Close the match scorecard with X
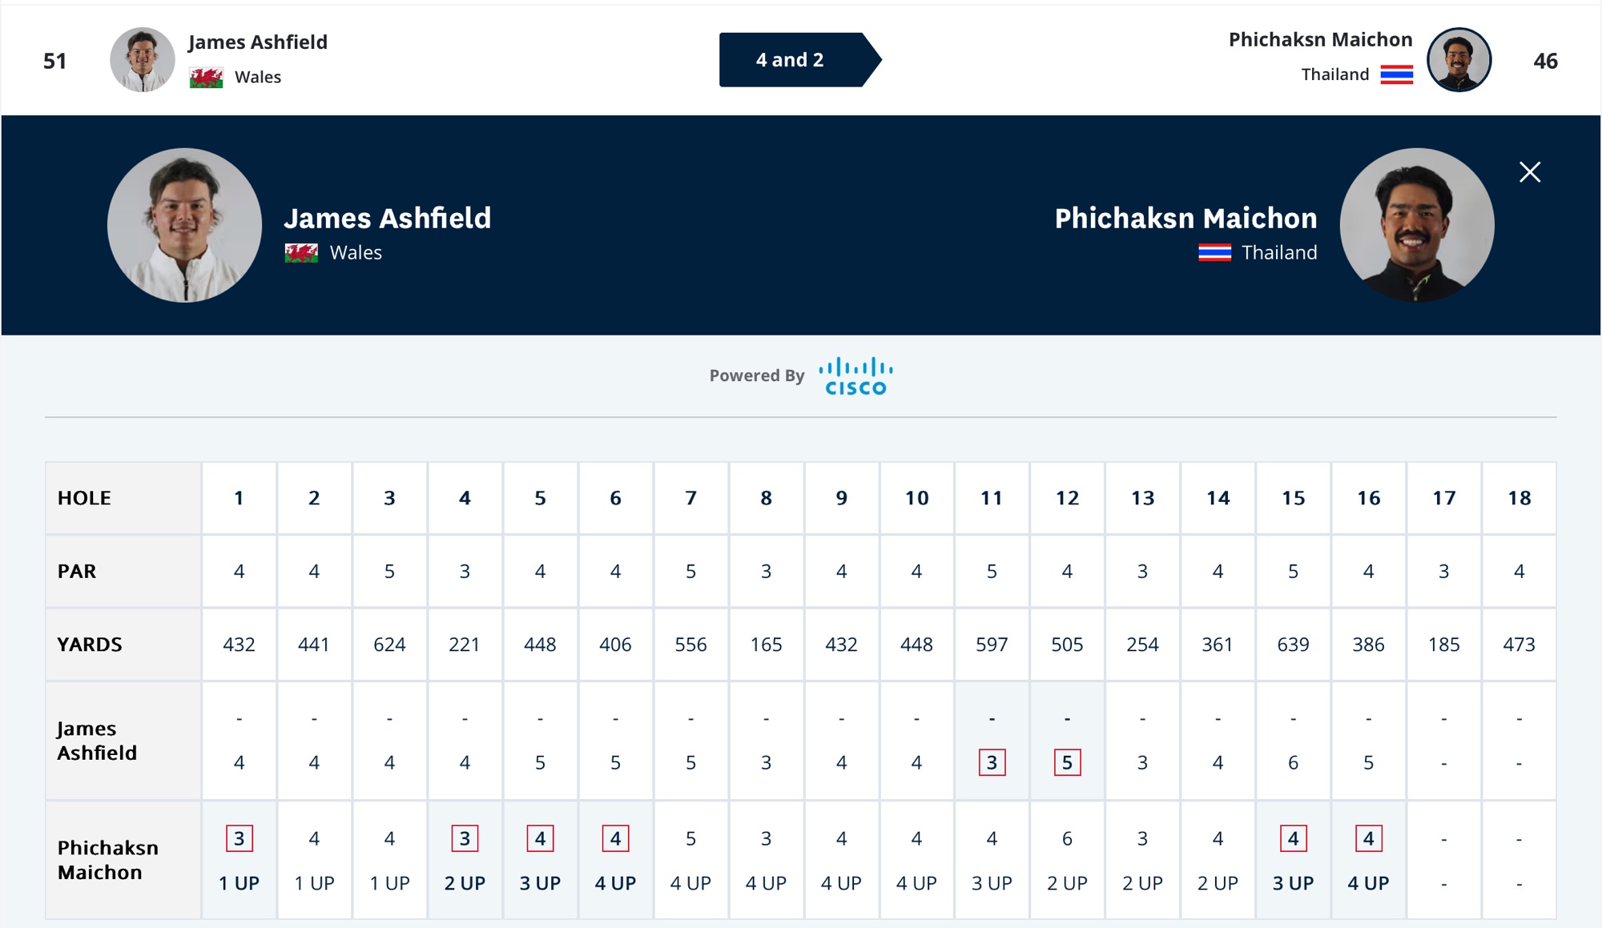The width and height of the screenshot is (1602, 928). 1529,172
